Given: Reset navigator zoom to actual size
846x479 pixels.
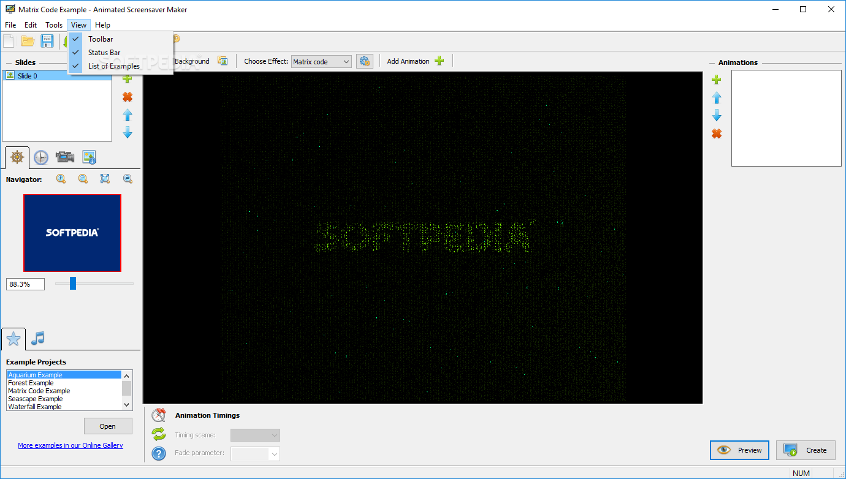Looking at the screenshot, I should 128,179.
